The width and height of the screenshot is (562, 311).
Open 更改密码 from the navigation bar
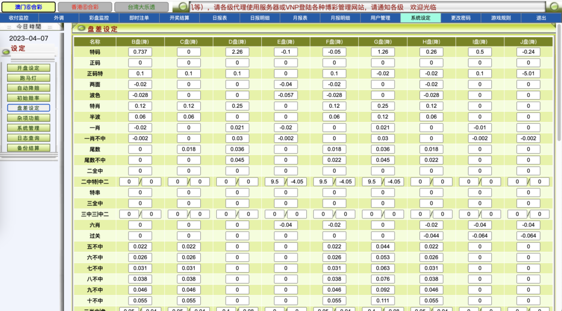[460, 18]
